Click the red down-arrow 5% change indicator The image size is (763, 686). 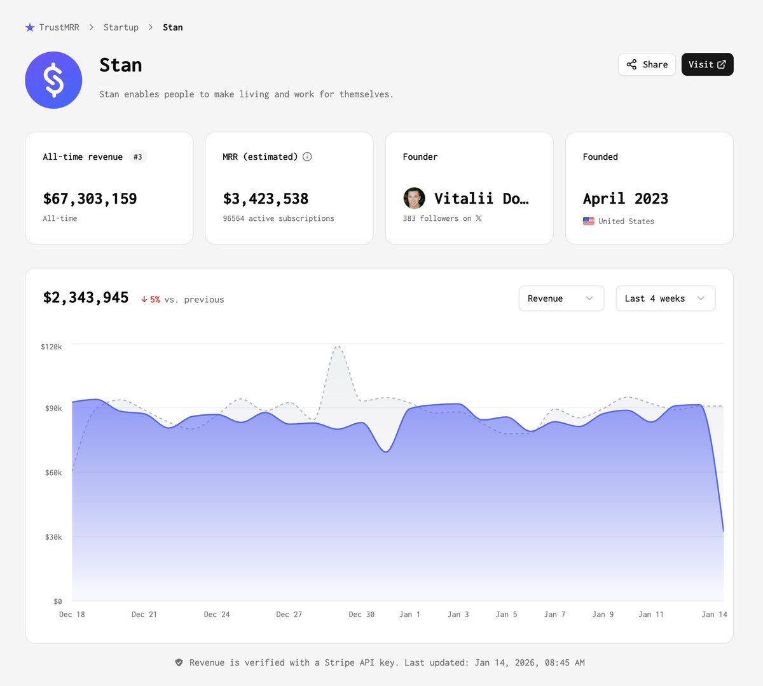151,299
